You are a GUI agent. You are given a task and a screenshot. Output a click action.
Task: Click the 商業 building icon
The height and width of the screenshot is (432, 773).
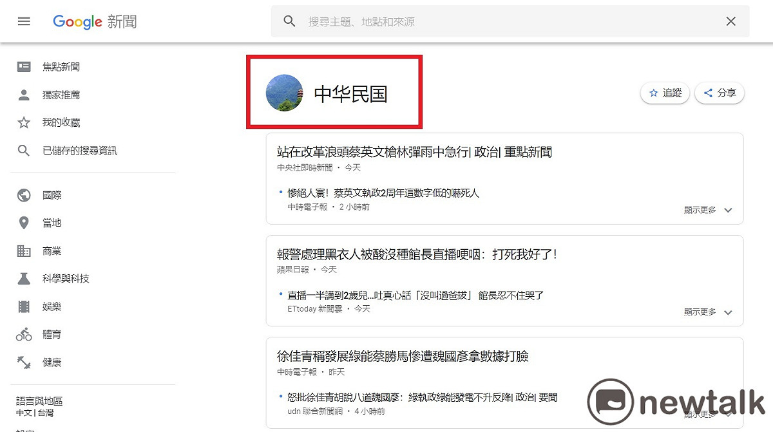tap(24, 251)
